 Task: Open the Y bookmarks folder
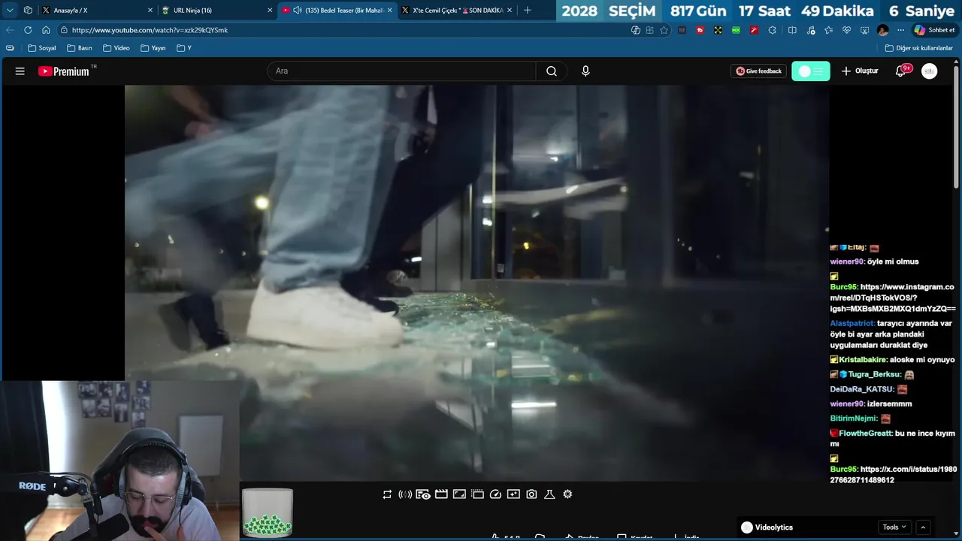(184, 48)
